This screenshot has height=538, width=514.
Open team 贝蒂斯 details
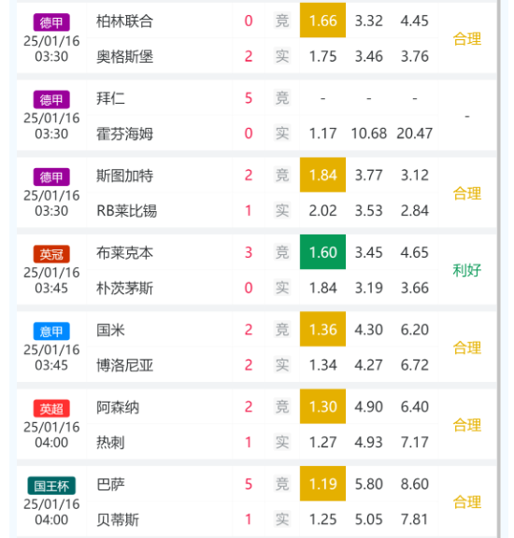point(118,519)
